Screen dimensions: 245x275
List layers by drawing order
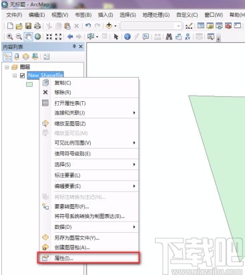[7, 57]
